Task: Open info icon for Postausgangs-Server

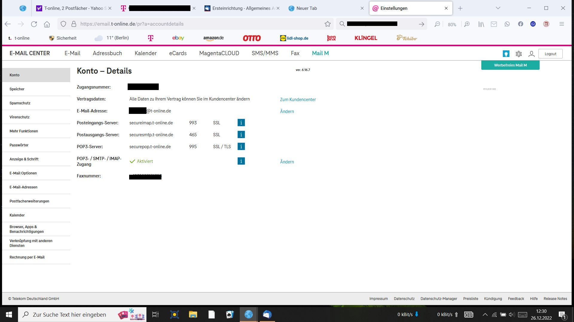Action: (241, 134)
